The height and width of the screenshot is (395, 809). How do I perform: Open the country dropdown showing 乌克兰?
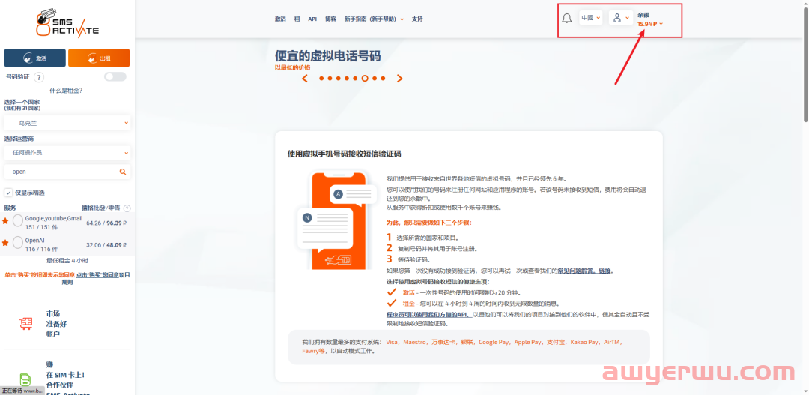point(67,124)
